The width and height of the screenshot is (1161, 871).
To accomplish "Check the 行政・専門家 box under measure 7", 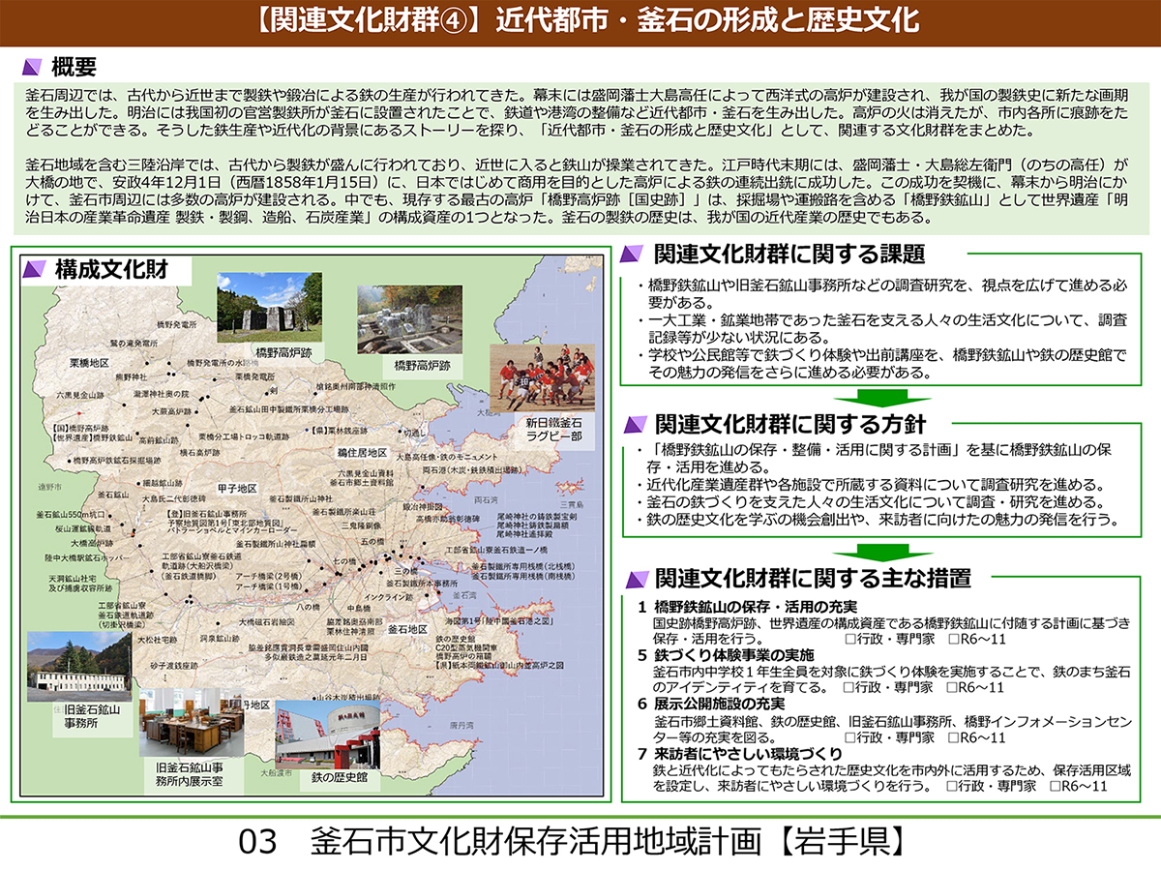I will pos(952,787).
